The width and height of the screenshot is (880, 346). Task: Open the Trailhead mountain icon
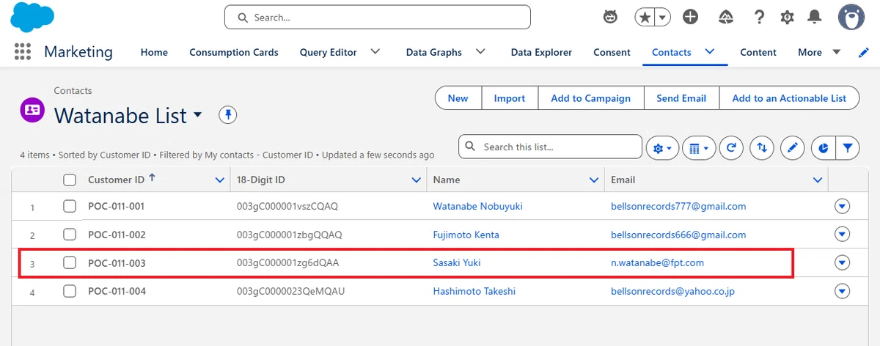tap(726, 17)
